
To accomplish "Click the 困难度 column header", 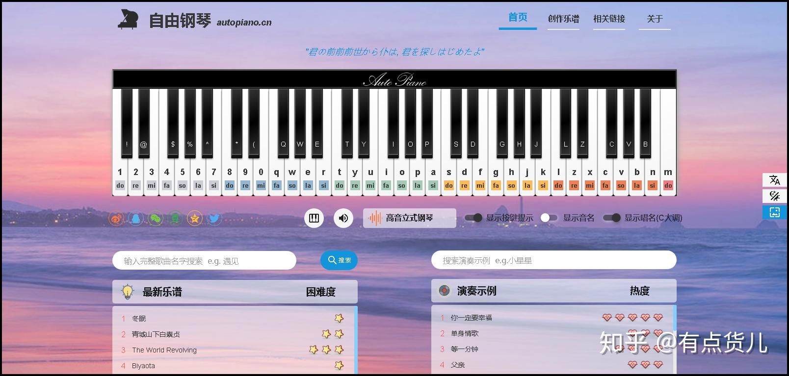I will click(x=321, y=292).
